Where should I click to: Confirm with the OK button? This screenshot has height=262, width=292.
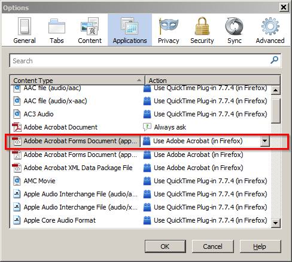pos(165,246)
